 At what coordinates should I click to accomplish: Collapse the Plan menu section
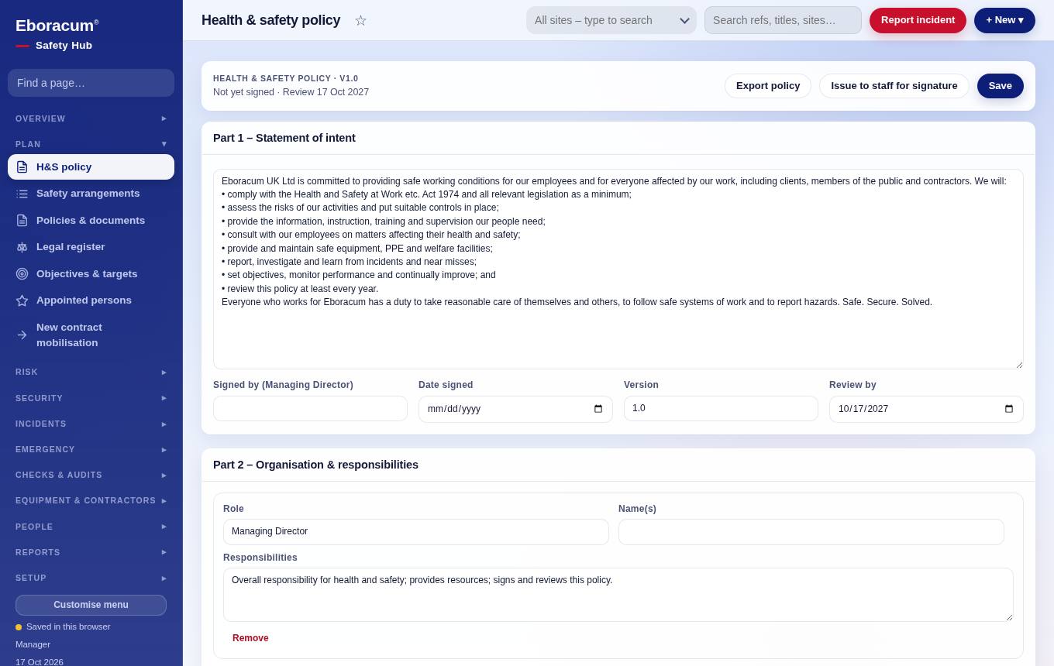pyautogui.click(x=91, y=144)
